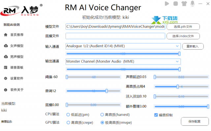Click the input channel volume slider
This screenshot has width=211, height=131.
[123, 54]
